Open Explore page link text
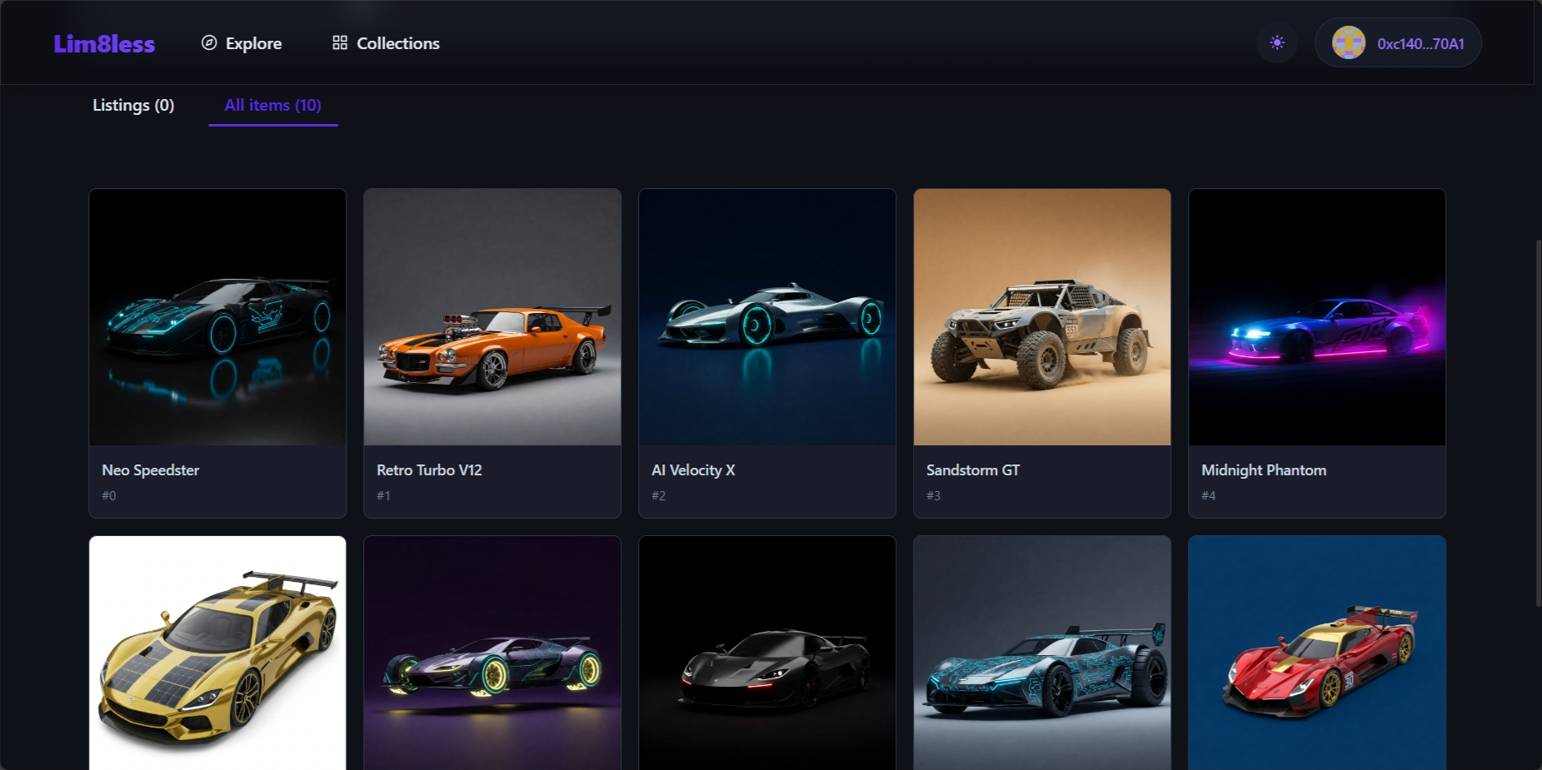1542x770 pixels. click(x=253, y=43)
